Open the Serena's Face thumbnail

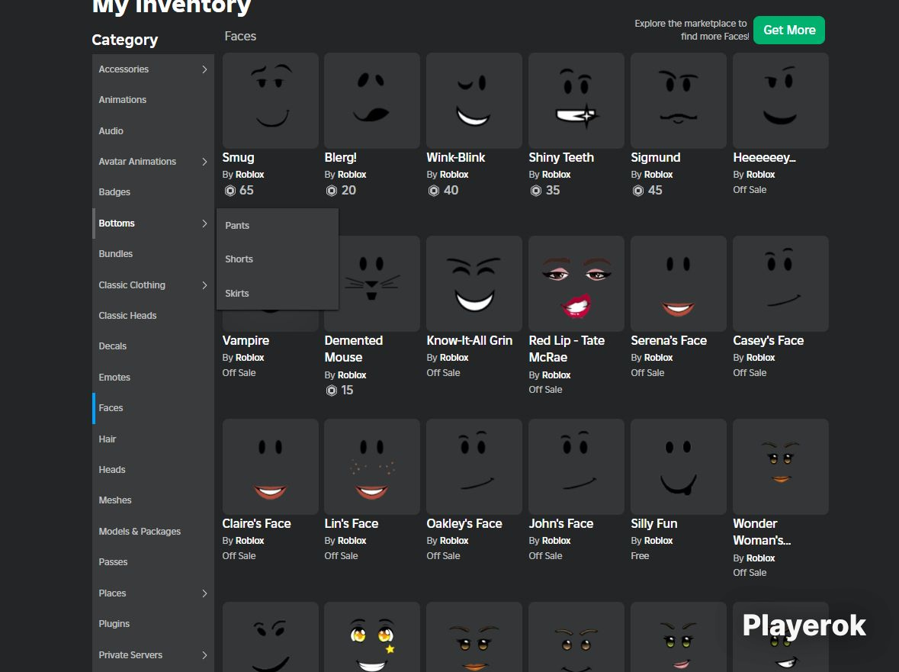679,284
